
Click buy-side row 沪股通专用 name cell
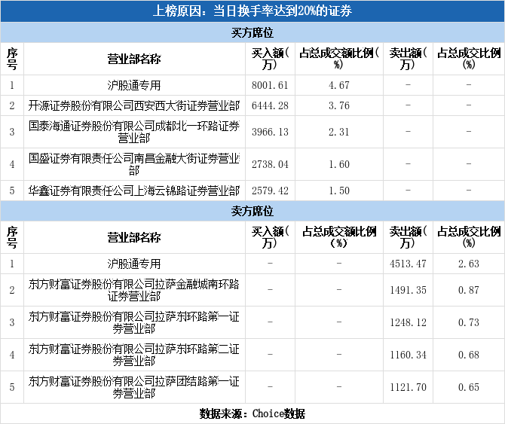click(134, 85)
